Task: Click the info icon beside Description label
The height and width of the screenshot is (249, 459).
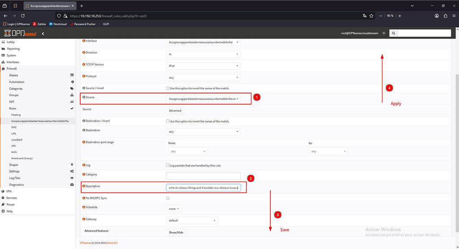Action: click(x=84, y=186)
